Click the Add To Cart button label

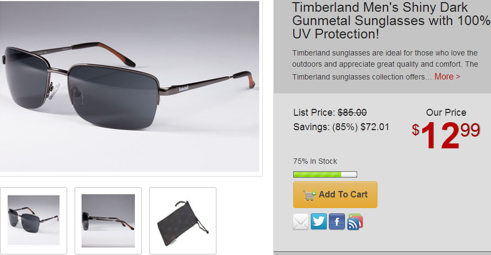click(343, 195)
